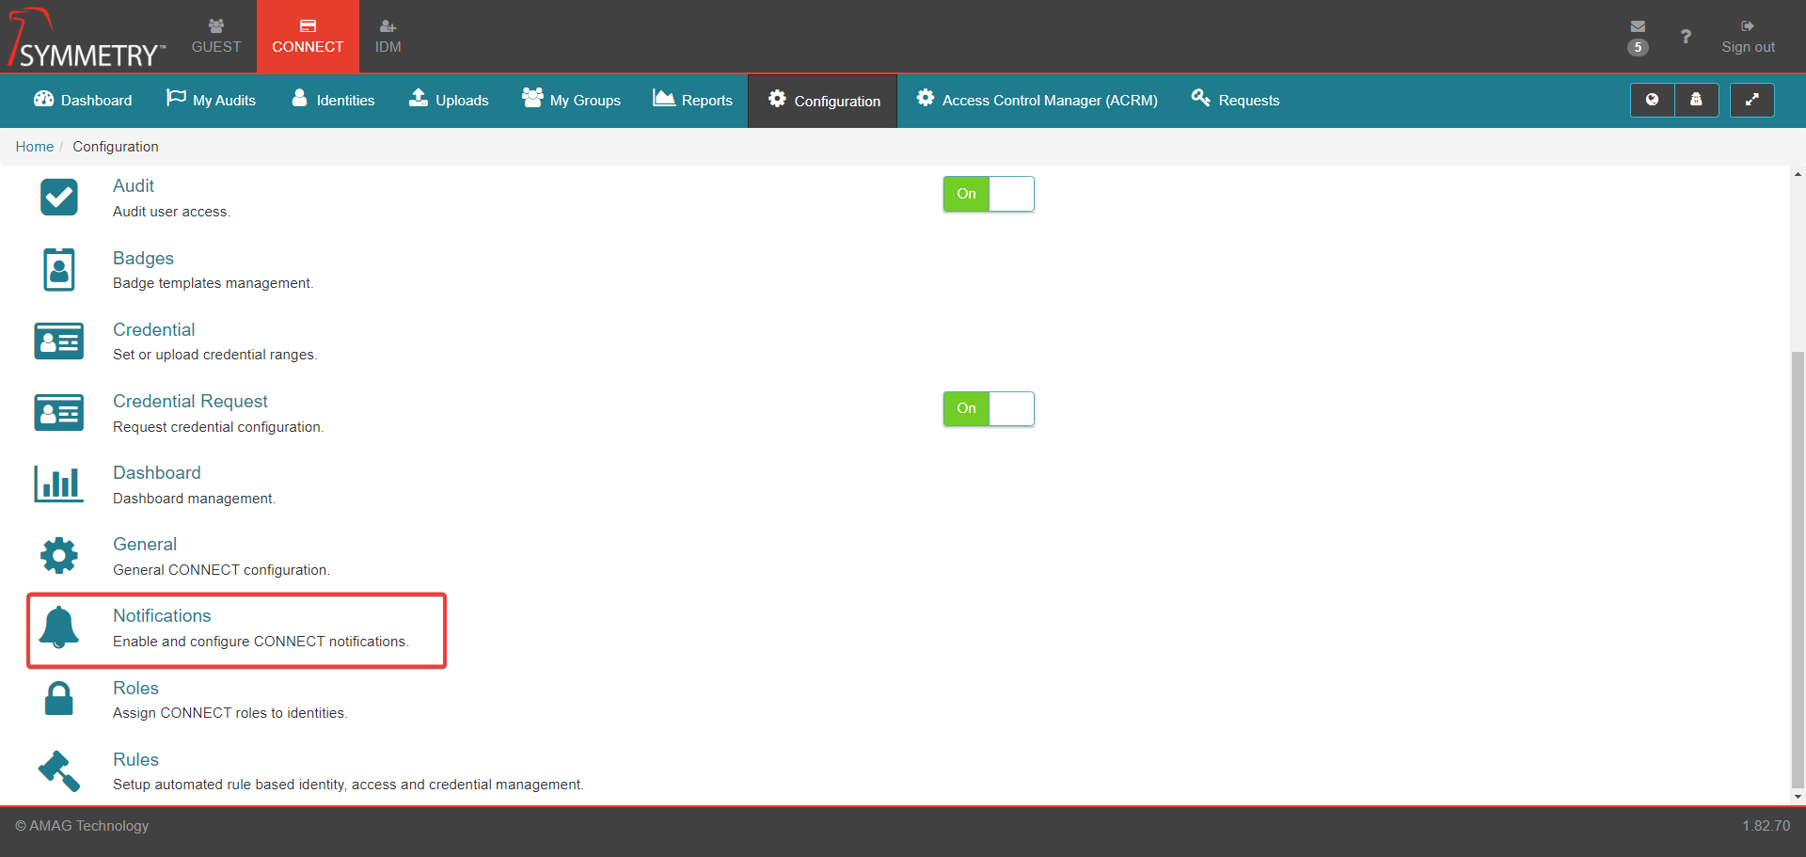Click 'Enable and configure CONNECT notifications.' text

[x=261, y=642]
